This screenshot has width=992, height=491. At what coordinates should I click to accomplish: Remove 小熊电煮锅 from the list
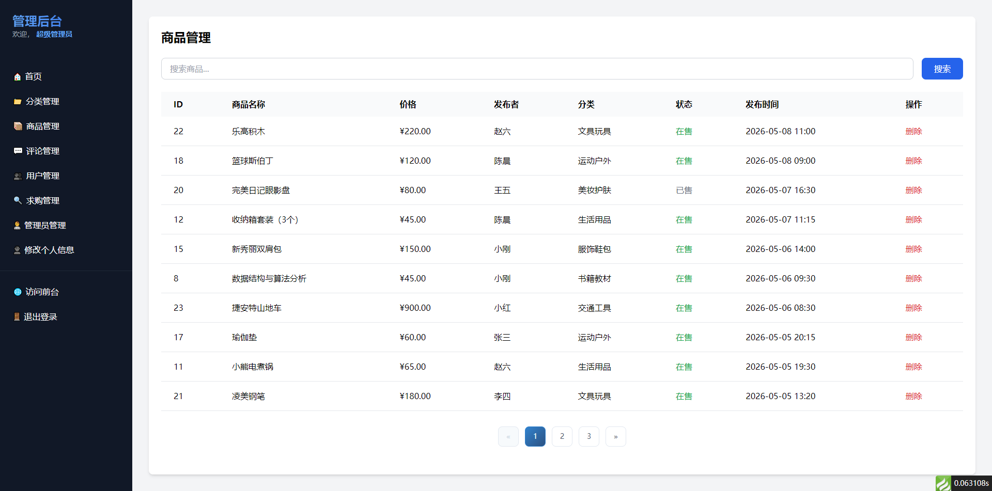pos(913,367)
